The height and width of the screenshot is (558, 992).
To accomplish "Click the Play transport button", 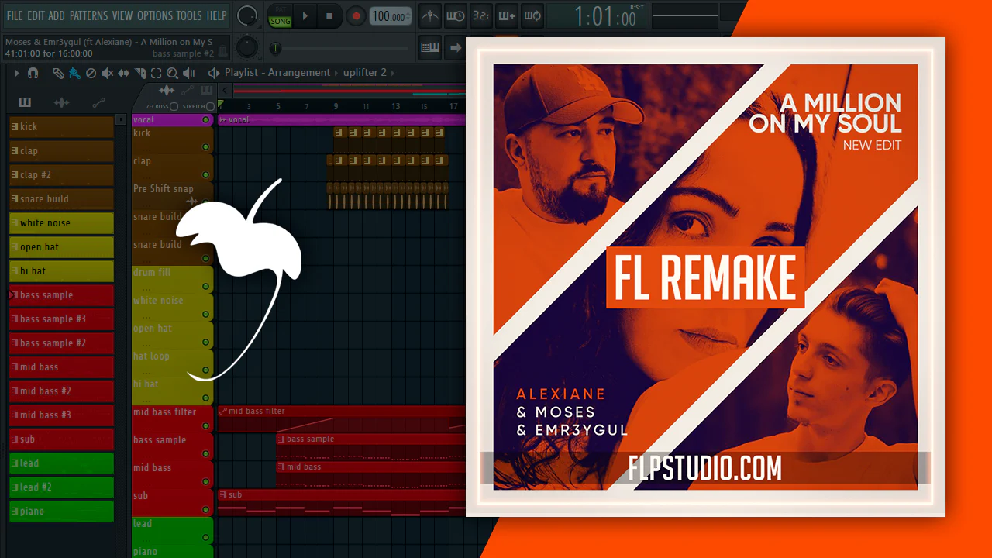I will tap(305, 15).
